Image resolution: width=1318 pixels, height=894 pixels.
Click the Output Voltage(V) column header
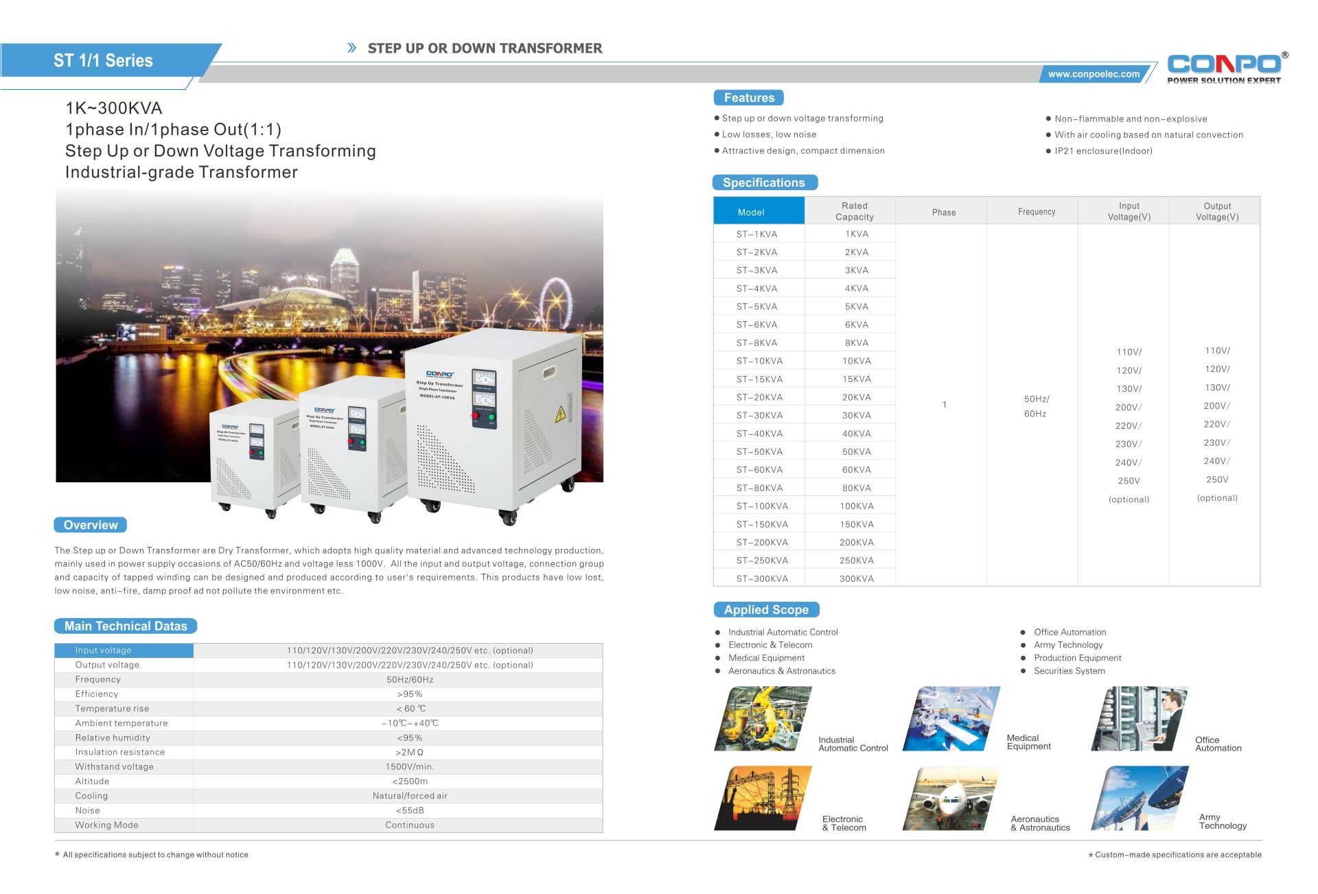(x=1214, y=211)
